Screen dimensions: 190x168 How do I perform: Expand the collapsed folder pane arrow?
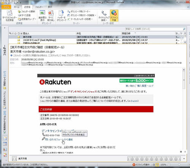point(5,28)
